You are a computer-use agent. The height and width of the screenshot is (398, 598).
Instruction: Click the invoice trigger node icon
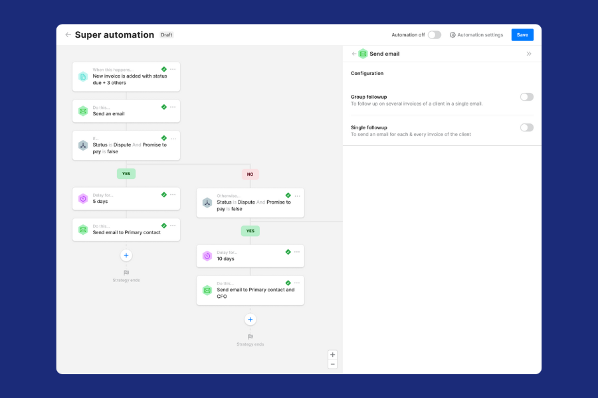[x=83, y=76]
